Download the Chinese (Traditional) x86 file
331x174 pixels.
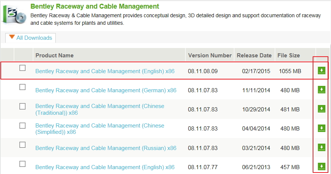[321, 109]
